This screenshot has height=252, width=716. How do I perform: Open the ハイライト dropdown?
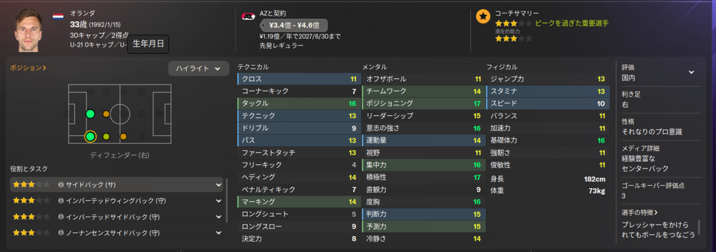[x=198, y=69]
